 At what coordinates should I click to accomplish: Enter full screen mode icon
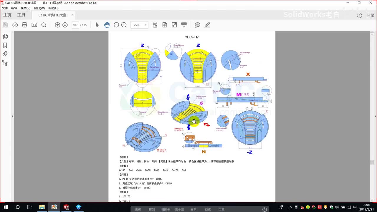pyautogui.click(x=174, y=25)
